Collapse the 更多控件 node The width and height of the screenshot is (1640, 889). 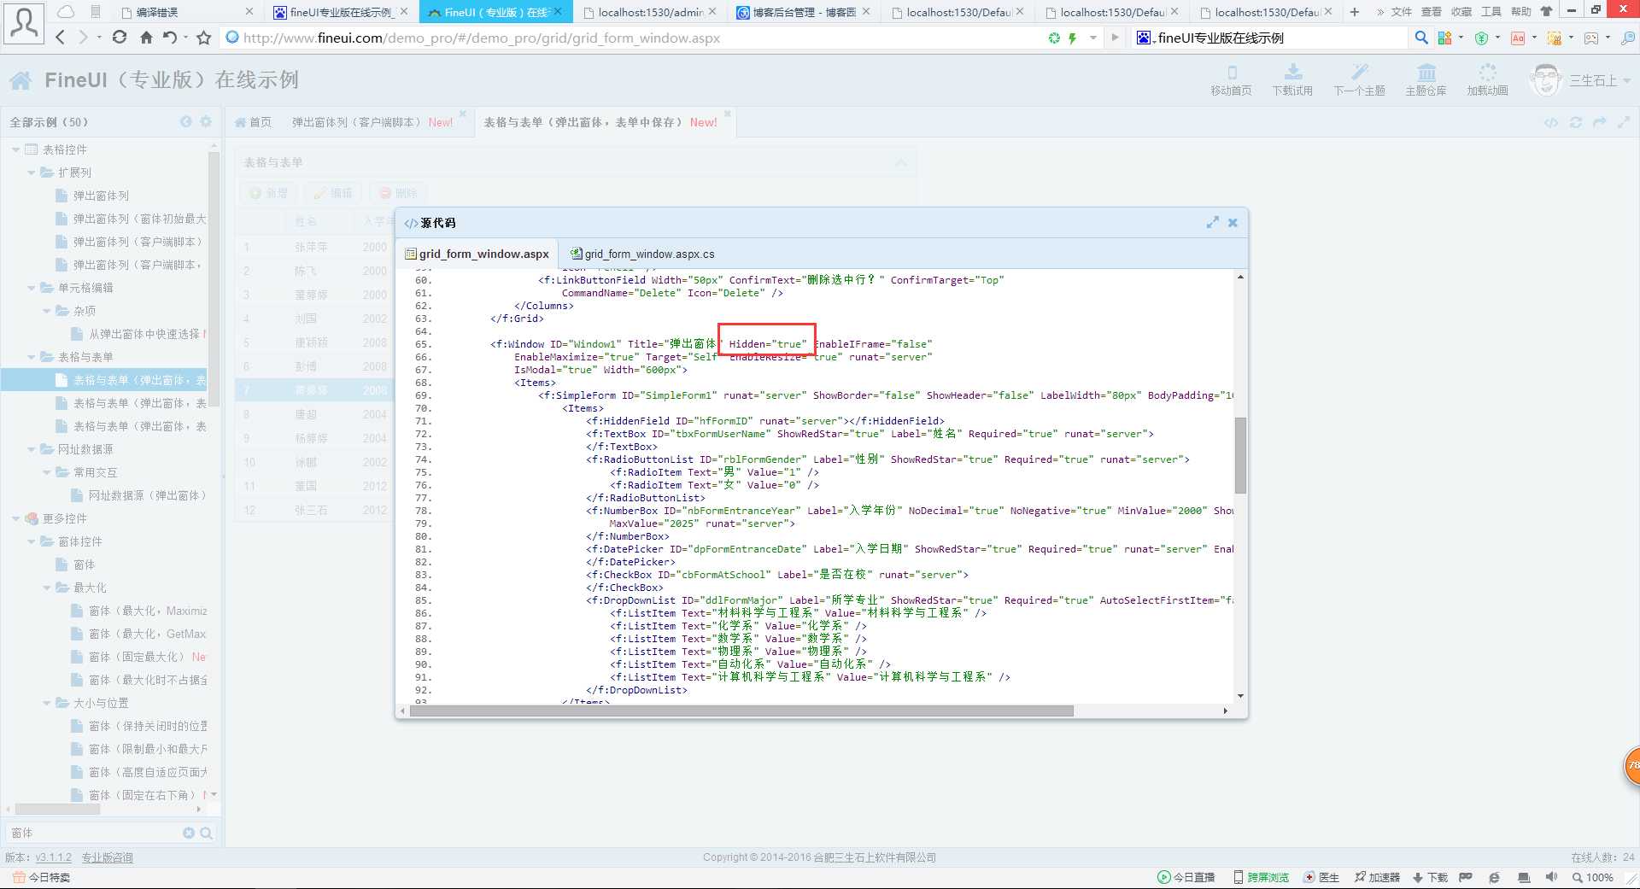pos(16,518)
